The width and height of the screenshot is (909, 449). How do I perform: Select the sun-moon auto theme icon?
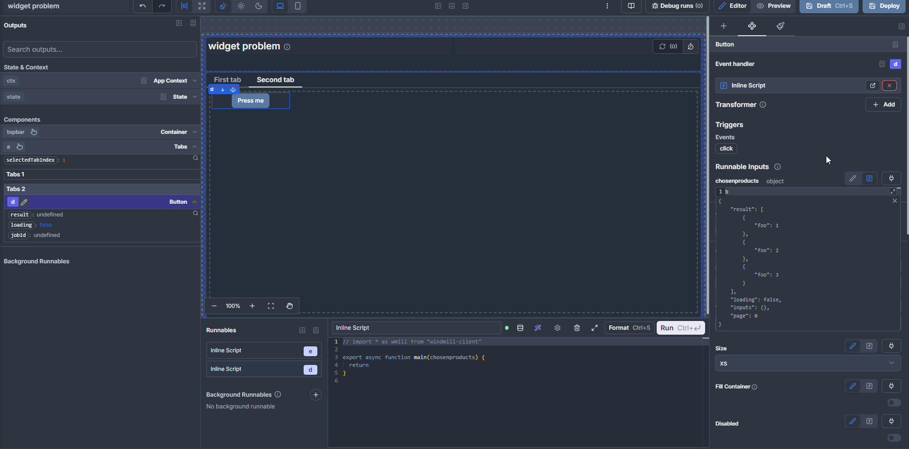point(223,6)
